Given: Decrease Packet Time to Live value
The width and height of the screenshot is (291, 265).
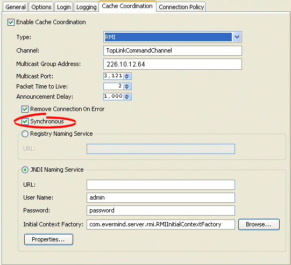Looking at the screenshot, I should (127, 88).
